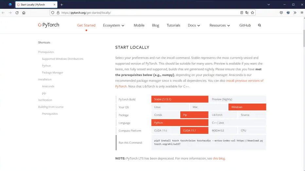This screenshot has height=171, width=305.
Task: Go to the GitHub nav item
Action: coord(245,25)
